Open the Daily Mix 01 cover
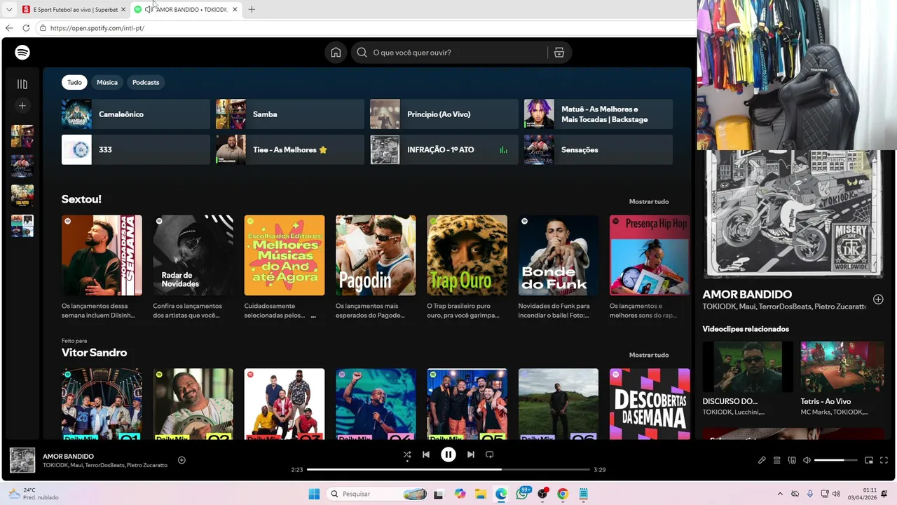The height and width of the screenshot is (505, 897). (102, 404)
